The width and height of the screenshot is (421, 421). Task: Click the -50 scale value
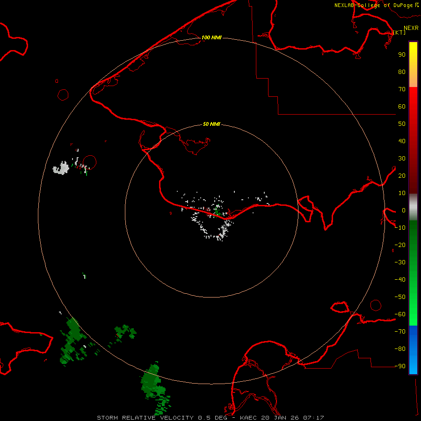400,297
